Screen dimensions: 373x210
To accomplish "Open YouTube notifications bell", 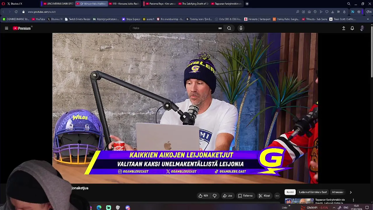I will 352,28.
